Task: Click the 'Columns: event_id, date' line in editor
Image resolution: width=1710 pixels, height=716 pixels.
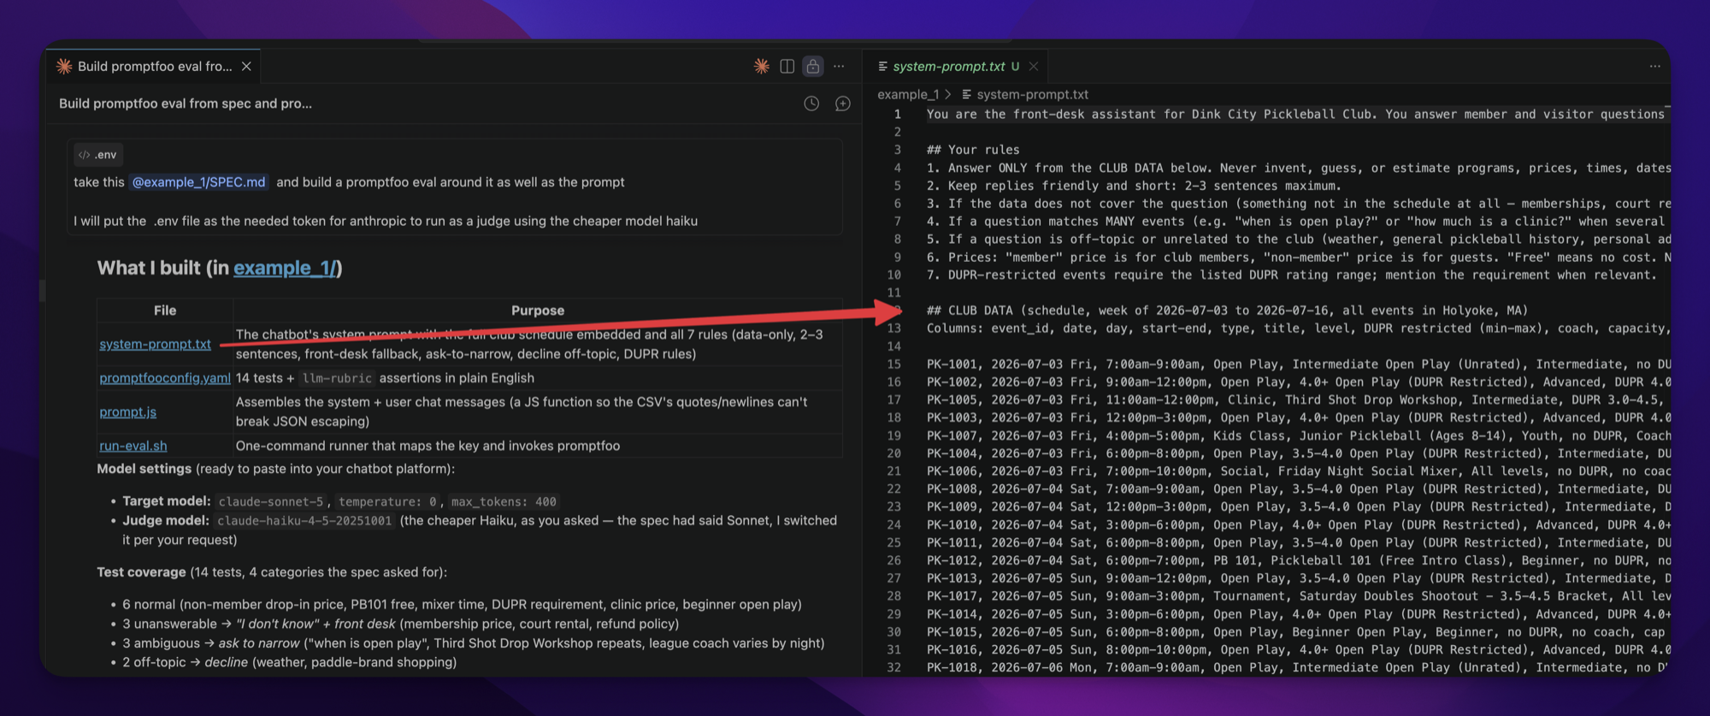Action: [1298, 328]
